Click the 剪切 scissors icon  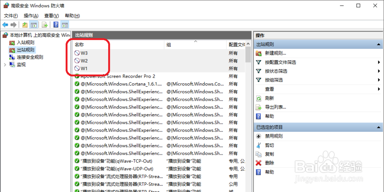click(258, 145)
